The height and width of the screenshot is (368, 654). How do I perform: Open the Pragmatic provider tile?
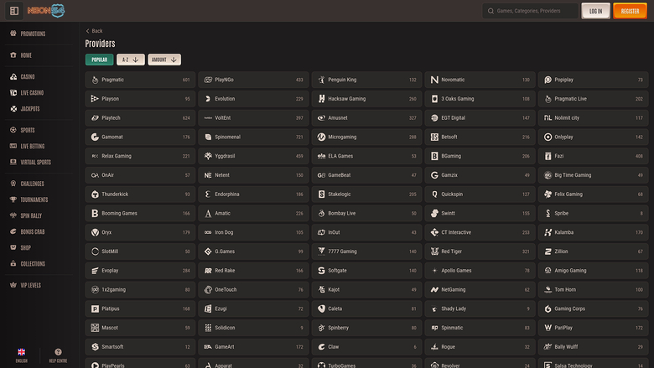pyautogui.click(x=140, y=80)
